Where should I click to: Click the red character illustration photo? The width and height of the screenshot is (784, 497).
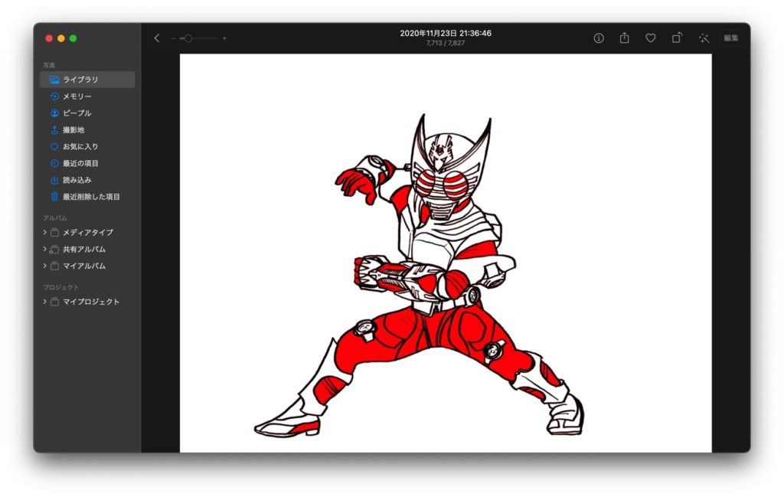[x=446, y=253]
